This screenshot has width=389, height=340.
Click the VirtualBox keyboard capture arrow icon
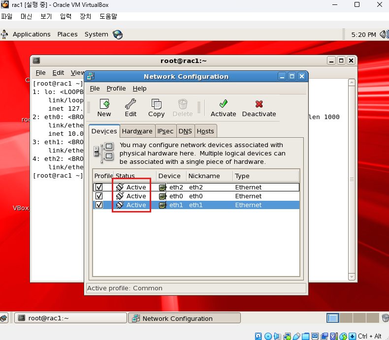click(x=352, y=336)
